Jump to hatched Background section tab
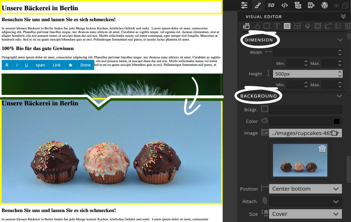351x222 pixels. coord(287,26)
